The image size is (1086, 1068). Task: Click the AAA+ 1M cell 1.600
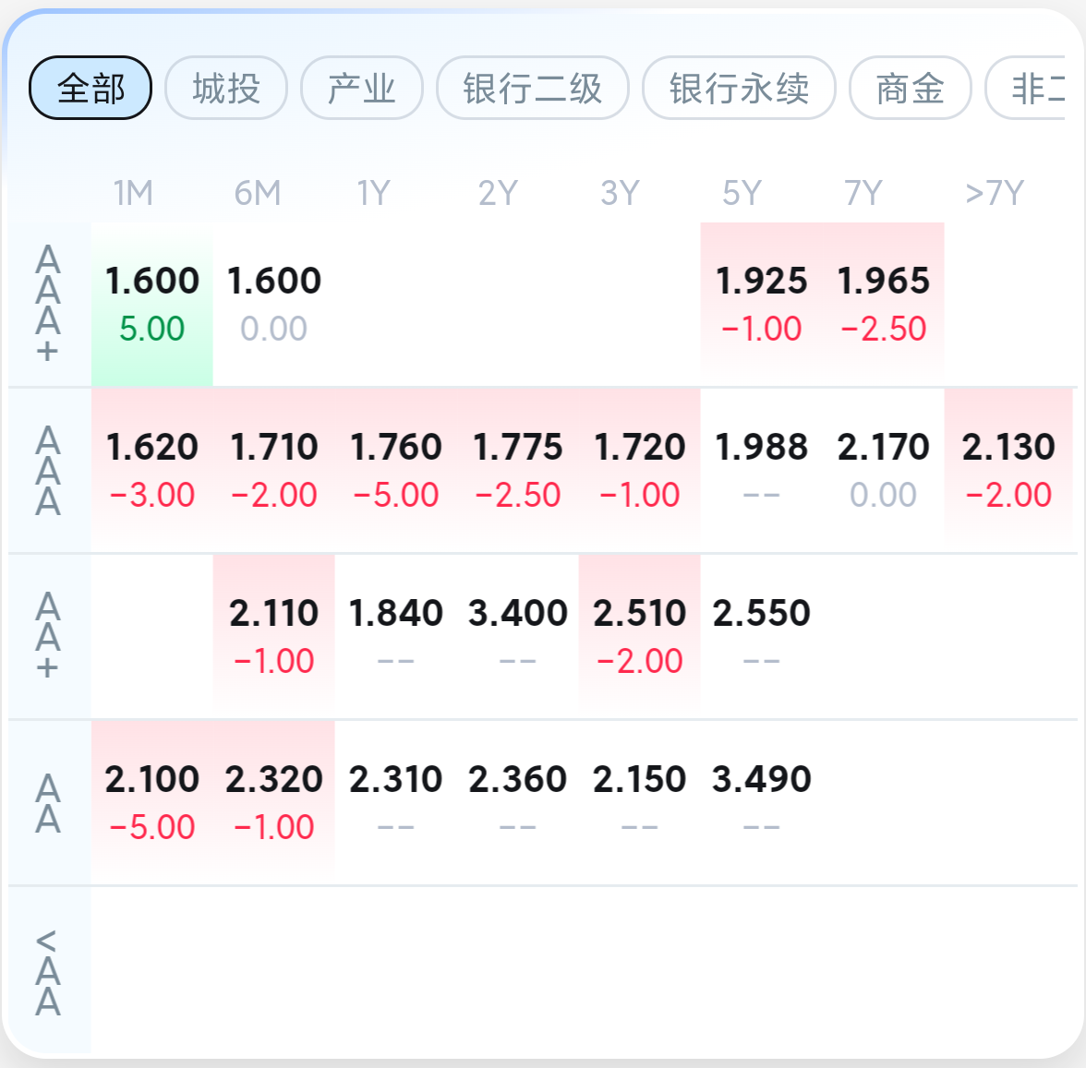(x=151, y=305)
